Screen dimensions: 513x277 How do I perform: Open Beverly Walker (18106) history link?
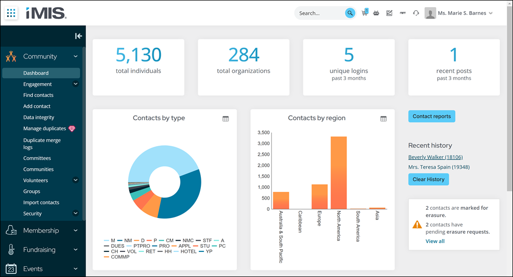pos(436,157)
